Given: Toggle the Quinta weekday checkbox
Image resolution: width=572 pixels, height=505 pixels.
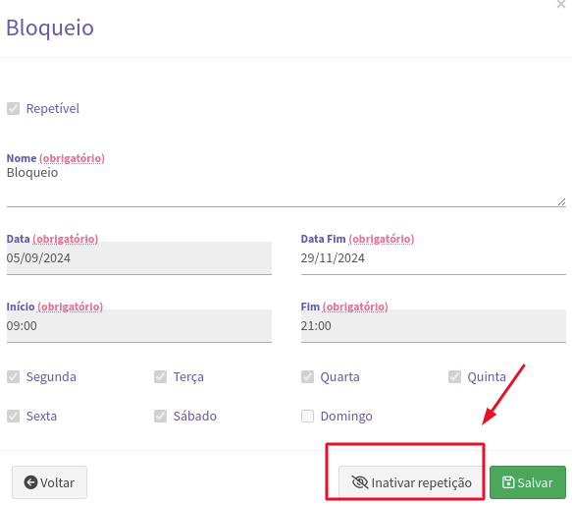Looking at the screenshot, I should (454, 376).
